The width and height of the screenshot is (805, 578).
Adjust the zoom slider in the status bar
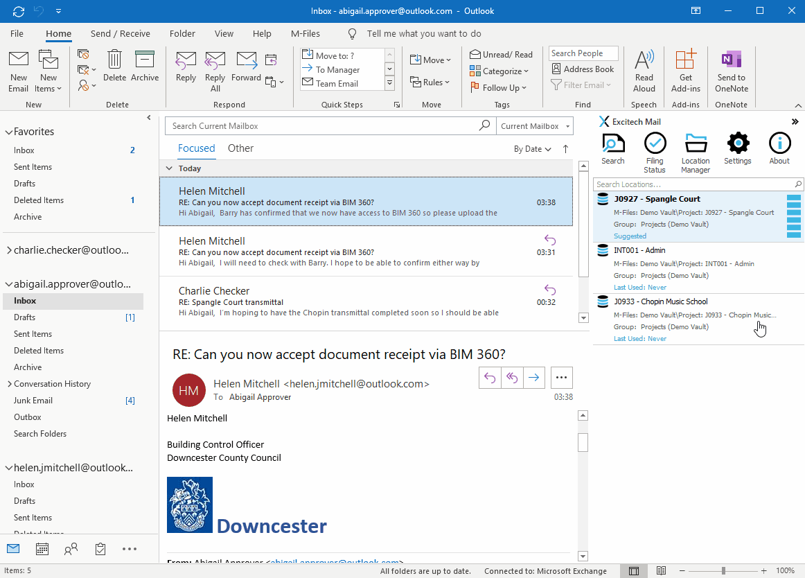(x=724, y=570)
